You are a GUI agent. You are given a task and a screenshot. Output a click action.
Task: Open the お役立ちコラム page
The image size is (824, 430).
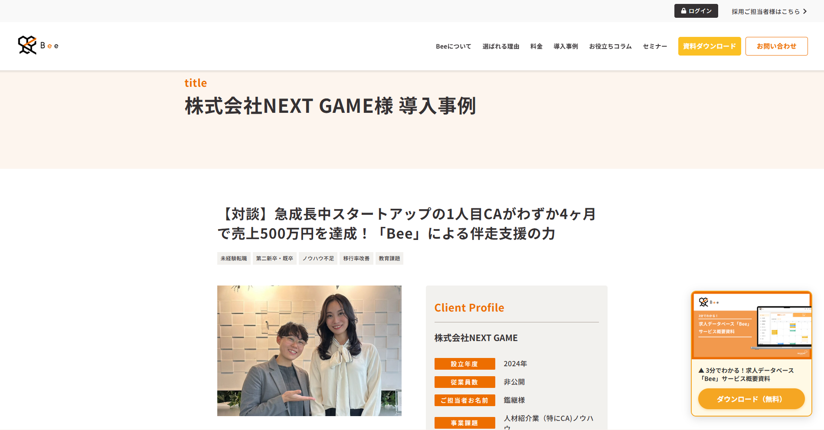(x=610, y=46)
